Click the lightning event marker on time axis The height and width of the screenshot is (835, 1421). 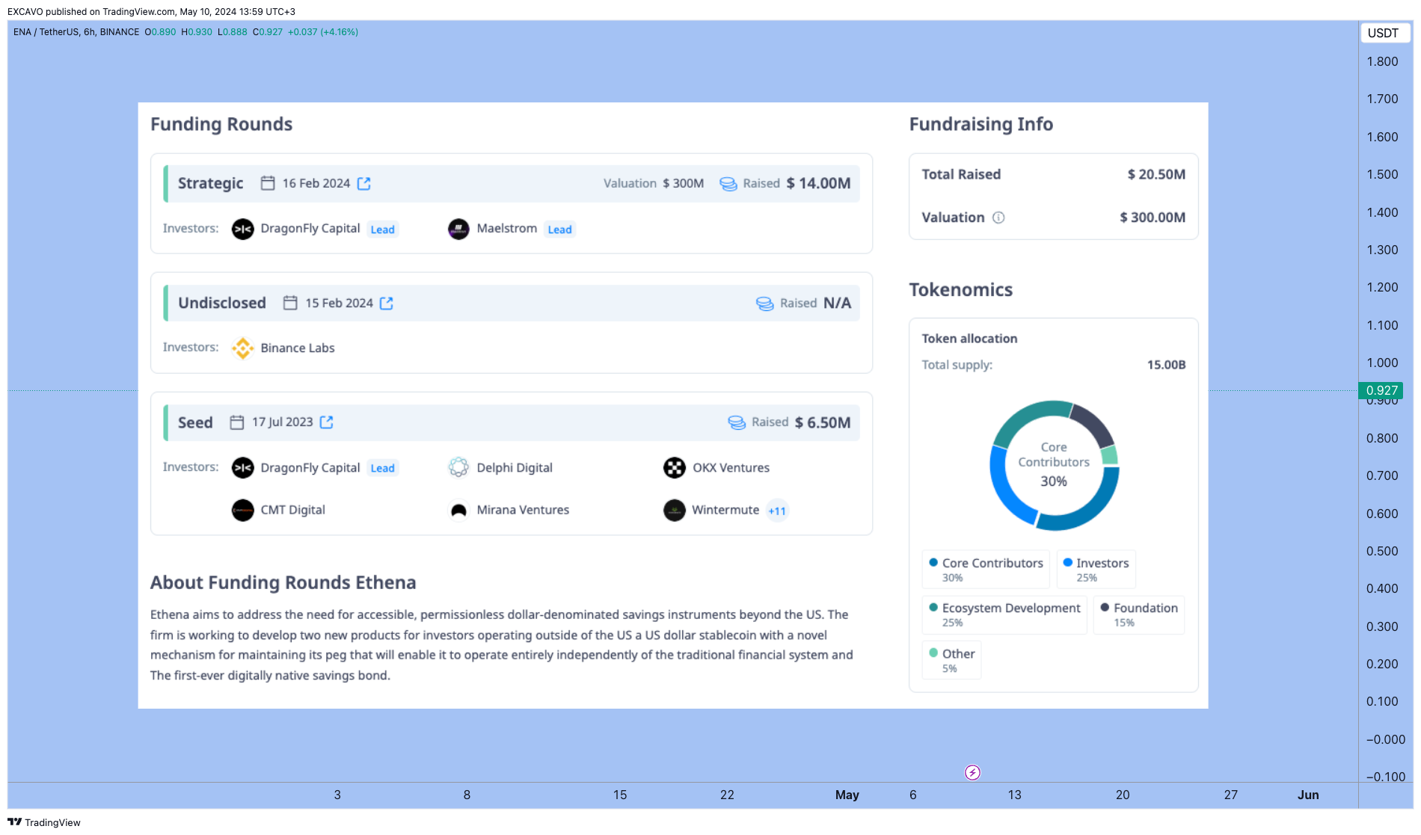click(972, 772)
